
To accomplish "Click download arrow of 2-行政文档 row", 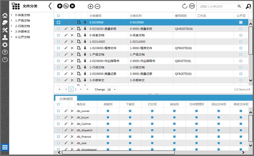I will click(85, 67).
